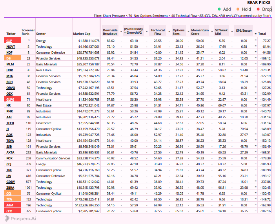Open the BCH ticker link

(9, 82)
